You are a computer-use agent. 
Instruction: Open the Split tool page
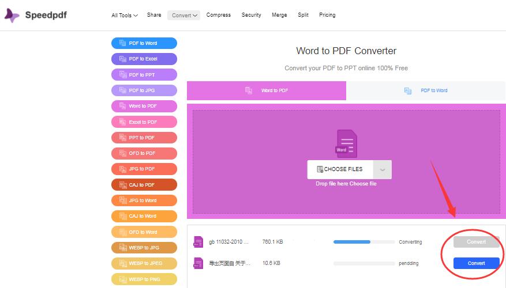click(303, 15)
